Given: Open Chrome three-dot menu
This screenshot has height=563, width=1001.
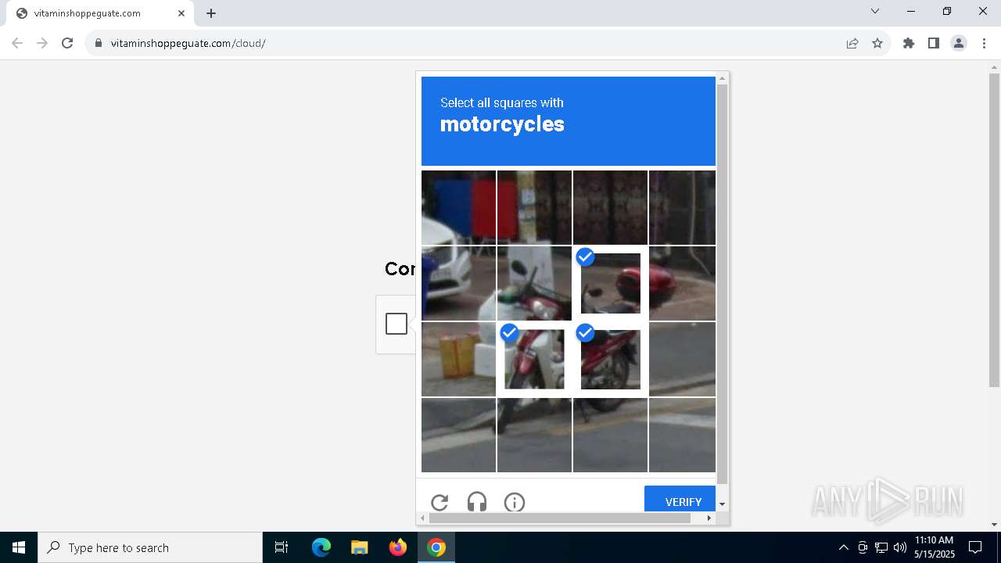Looking at the screenshot, I should coord(984,43).
